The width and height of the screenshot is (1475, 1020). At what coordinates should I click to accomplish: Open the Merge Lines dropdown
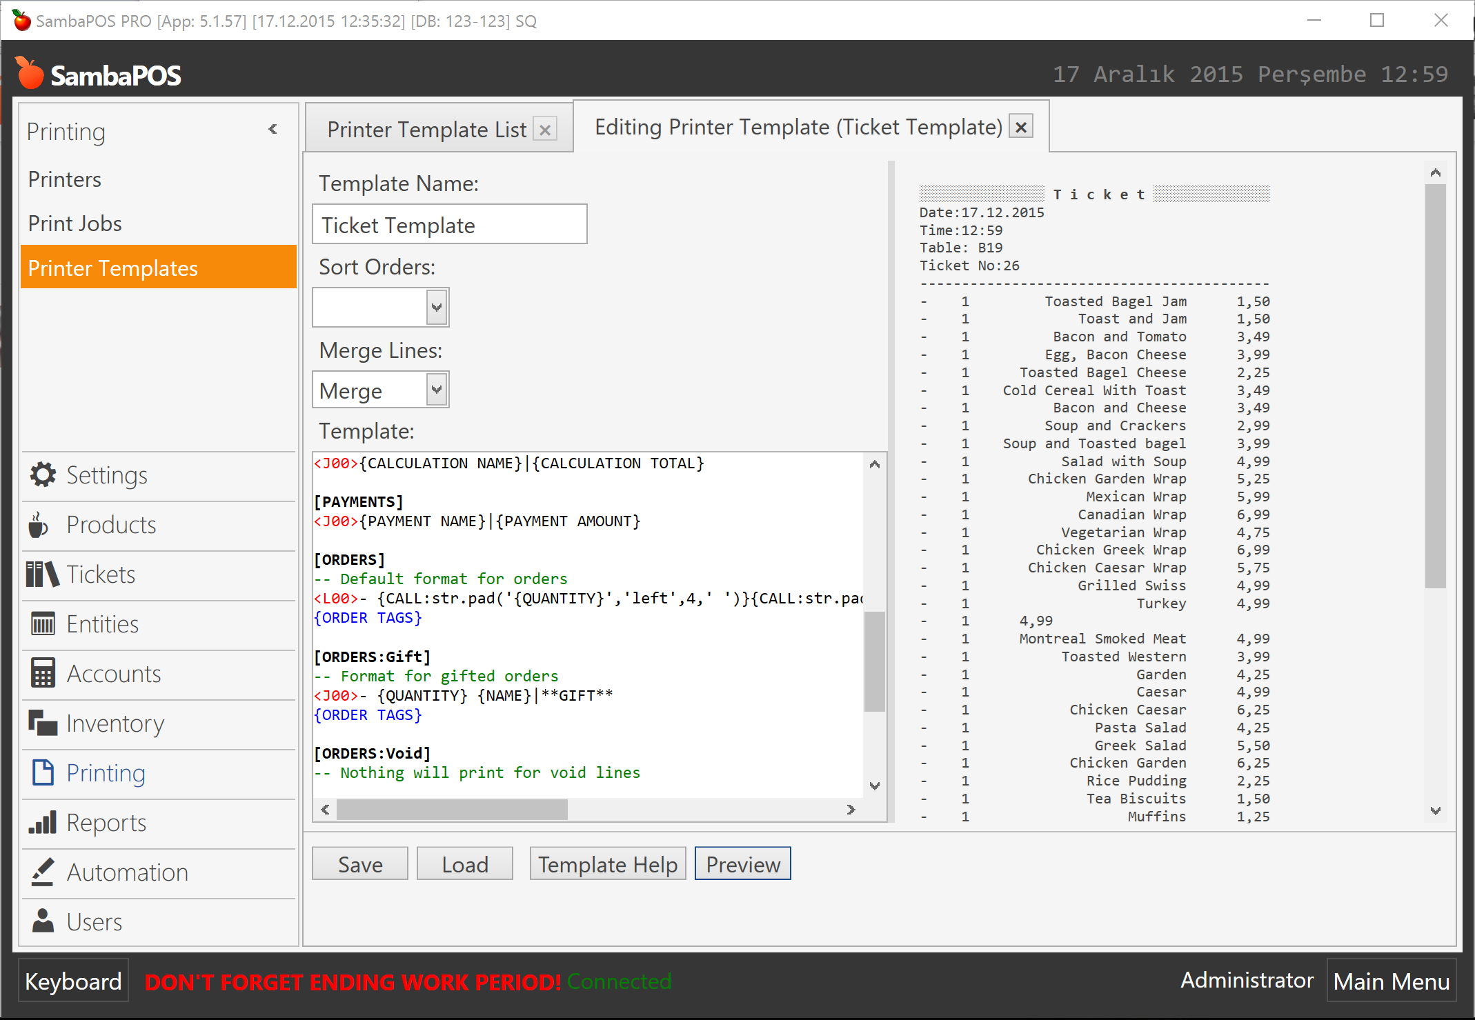[x=435, y=389]
